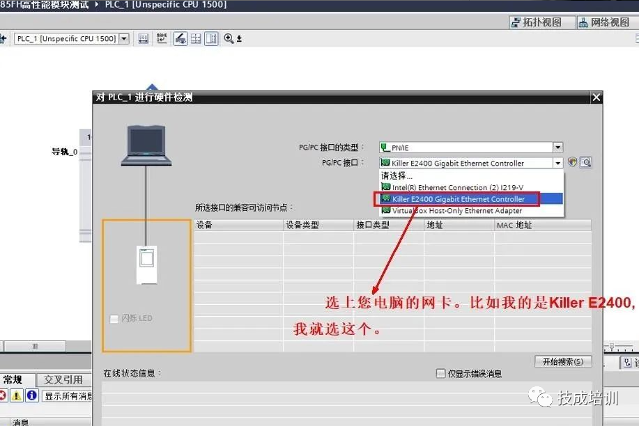Click the horizontal scrollbar thumb under device view
The height and width of the screenshot is (426, 639).
point(35,346)
